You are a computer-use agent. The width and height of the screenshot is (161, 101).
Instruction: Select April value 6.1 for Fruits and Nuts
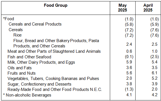coord(154,73)
